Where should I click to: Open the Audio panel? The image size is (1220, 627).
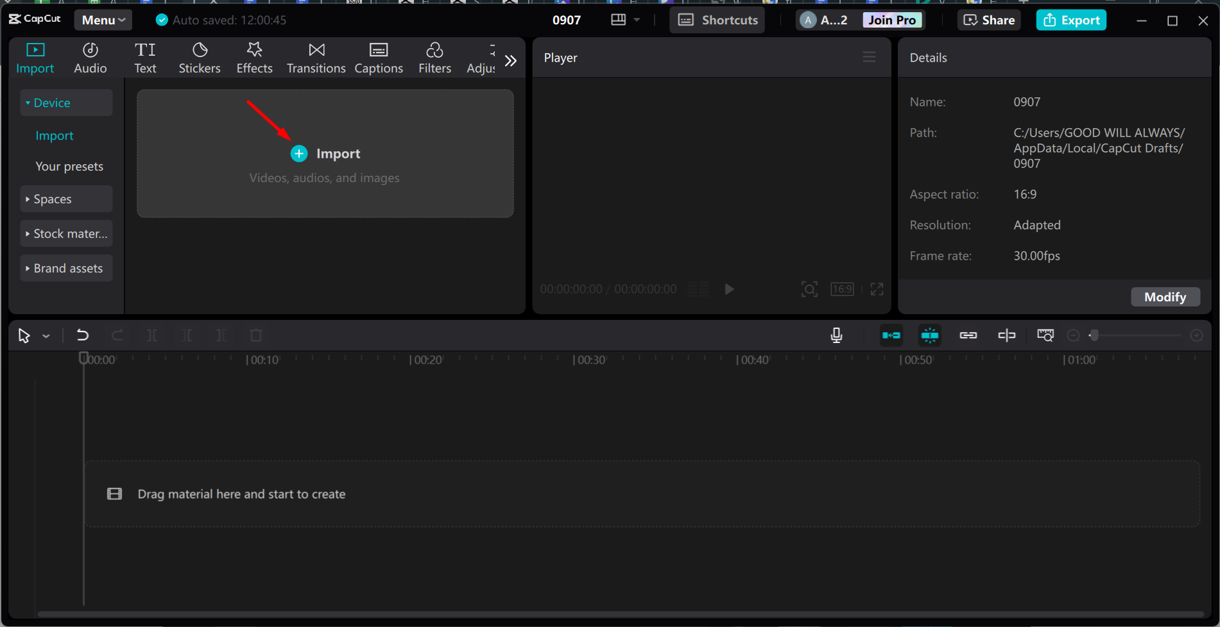(x=90, y=57)
